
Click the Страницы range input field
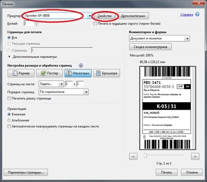click(x=62, y=50)
